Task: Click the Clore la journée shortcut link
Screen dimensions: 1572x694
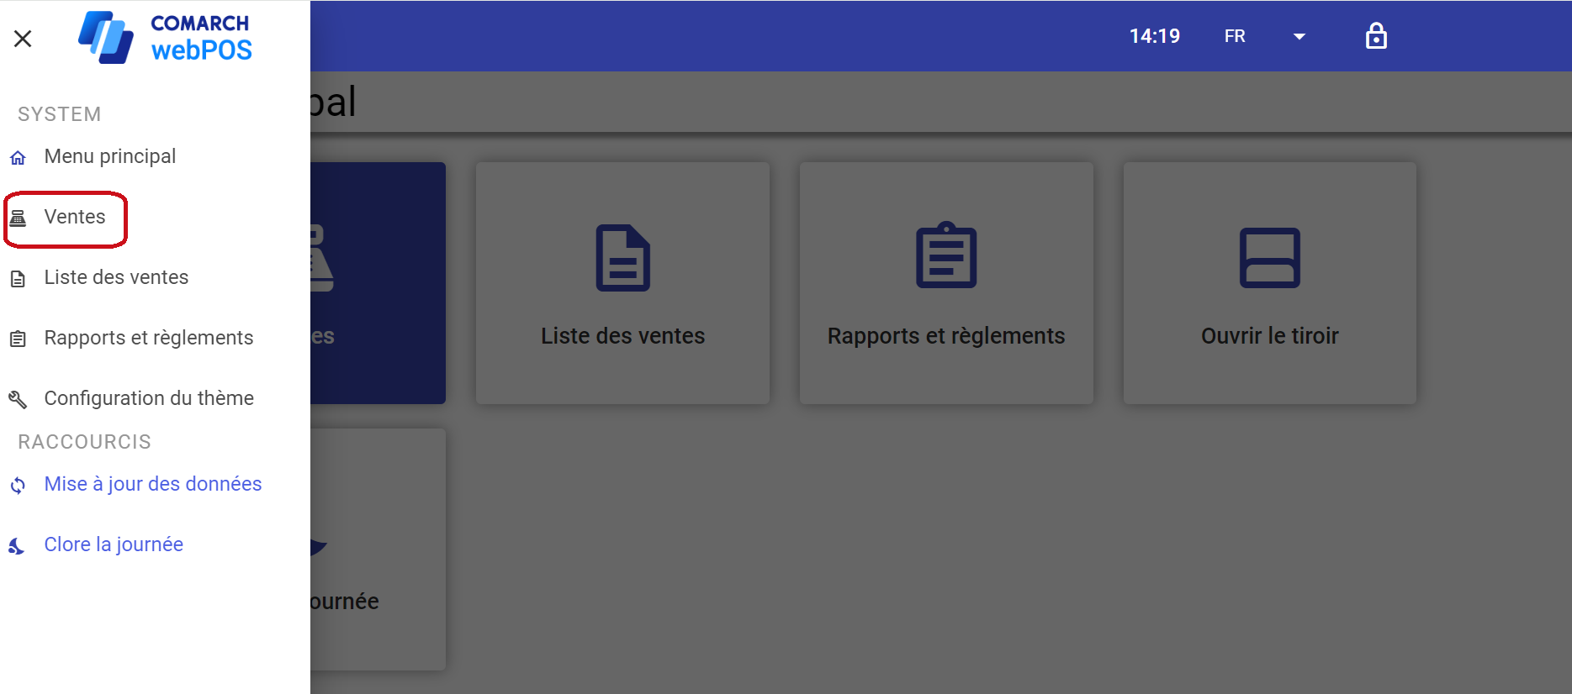Action: point(114,544)
